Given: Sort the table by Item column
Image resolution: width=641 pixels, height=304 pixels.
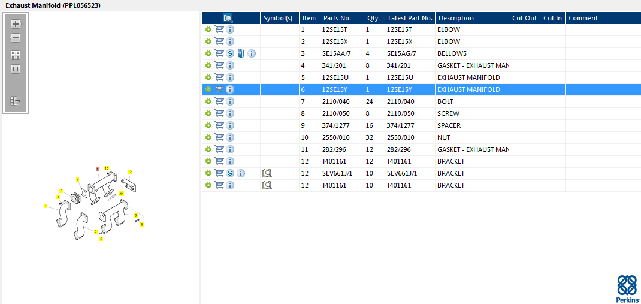Looking at the screenshot, I should coord(310,18).
